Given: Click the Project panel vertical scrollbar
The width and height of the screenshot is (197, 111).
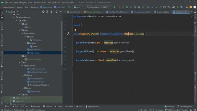Looking at the screenshot, I should pos(62,43).
